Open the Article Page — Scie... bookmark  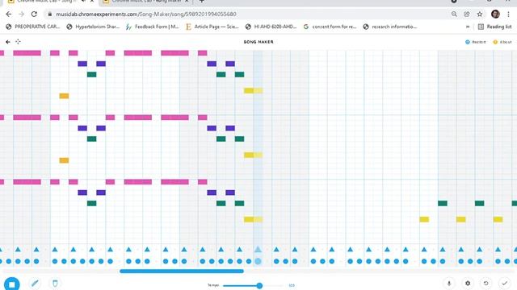click(212, 27)
